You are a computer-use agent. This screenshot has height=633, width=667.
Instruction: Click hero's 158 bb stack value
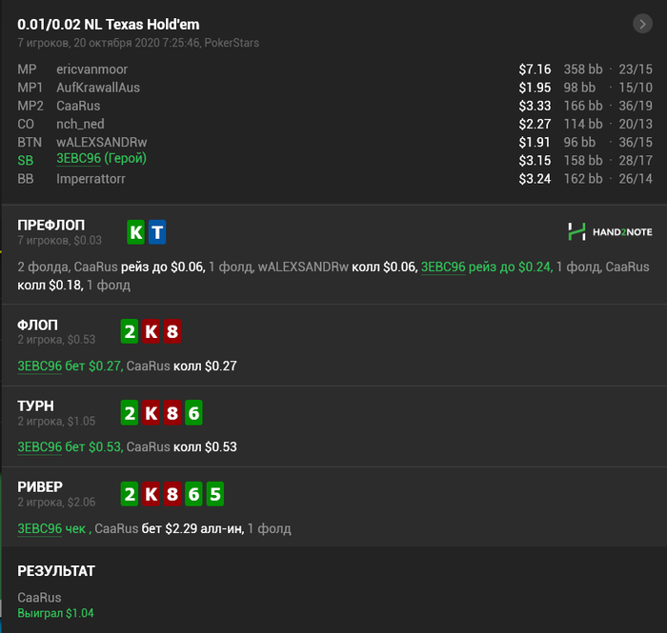pos(583,161)
